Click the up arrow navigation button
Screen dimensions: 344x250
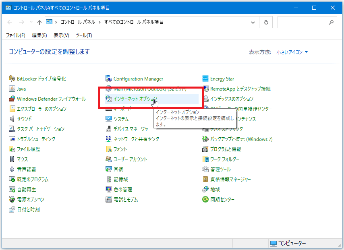[39, 23]
